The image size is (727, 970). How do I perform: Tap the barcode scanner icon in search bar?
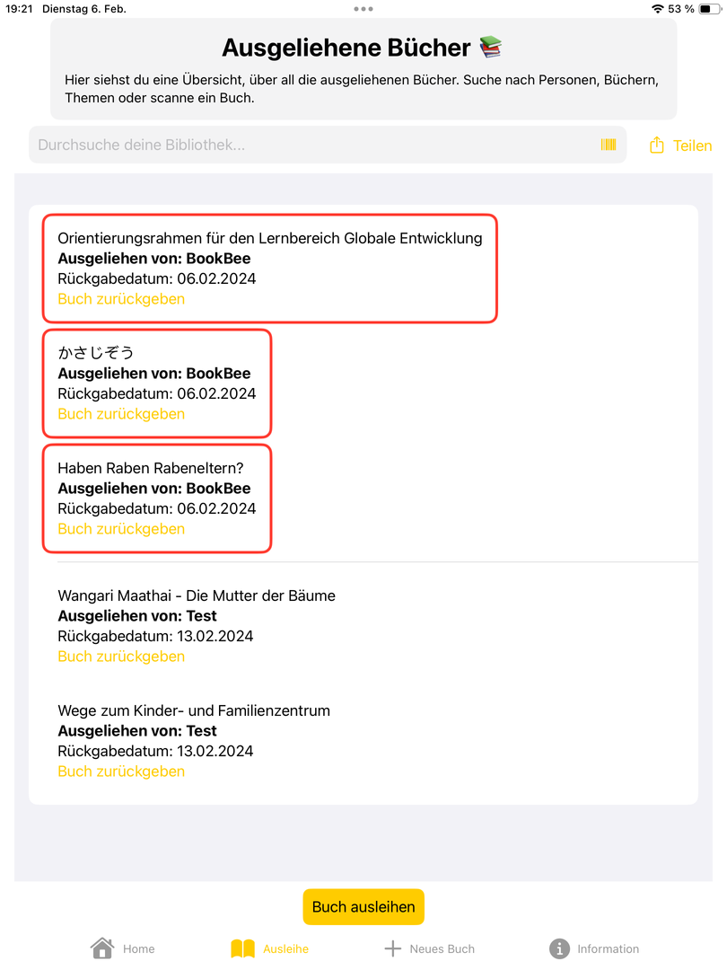pos(609,145)
